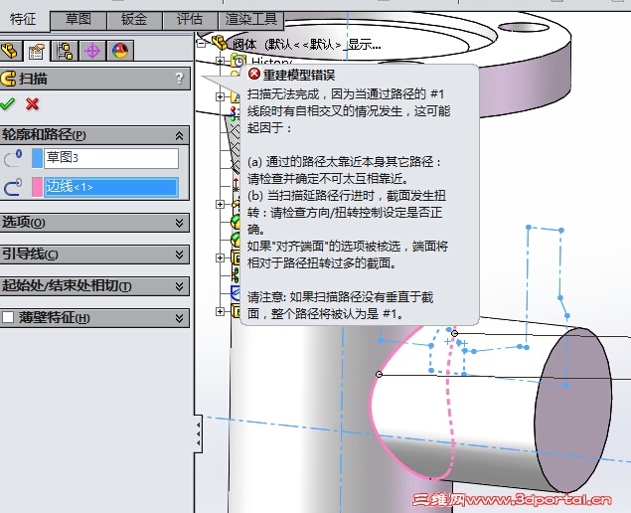The image size is (631, 513).
Task: Open the 渲染工具 tab
Action: [250, 19]
